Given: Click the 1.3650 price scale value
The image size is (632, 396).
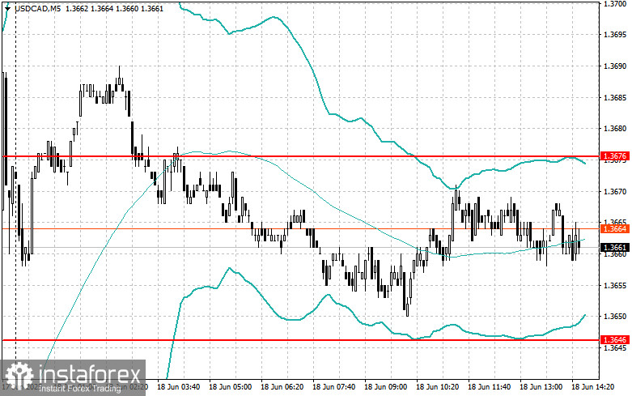Looking at the screenshot, I should pyautogui.click(x=615, y=317).
